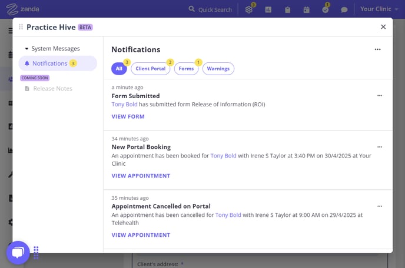Click the New Portal Booking heading
This screenshot has height=268, width=405.
141,147
